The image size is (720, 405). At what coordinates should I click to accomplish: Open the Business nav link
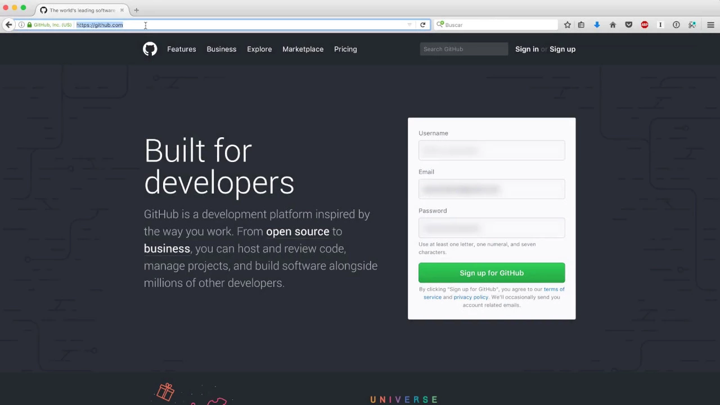click(222, 49)
